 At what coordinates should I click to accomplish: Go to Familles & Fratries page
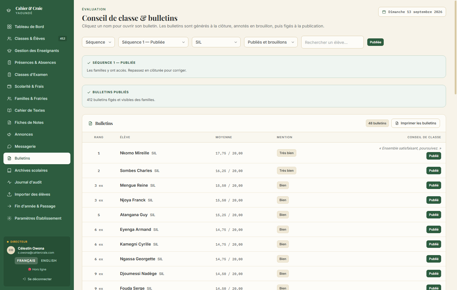point(37,98)
